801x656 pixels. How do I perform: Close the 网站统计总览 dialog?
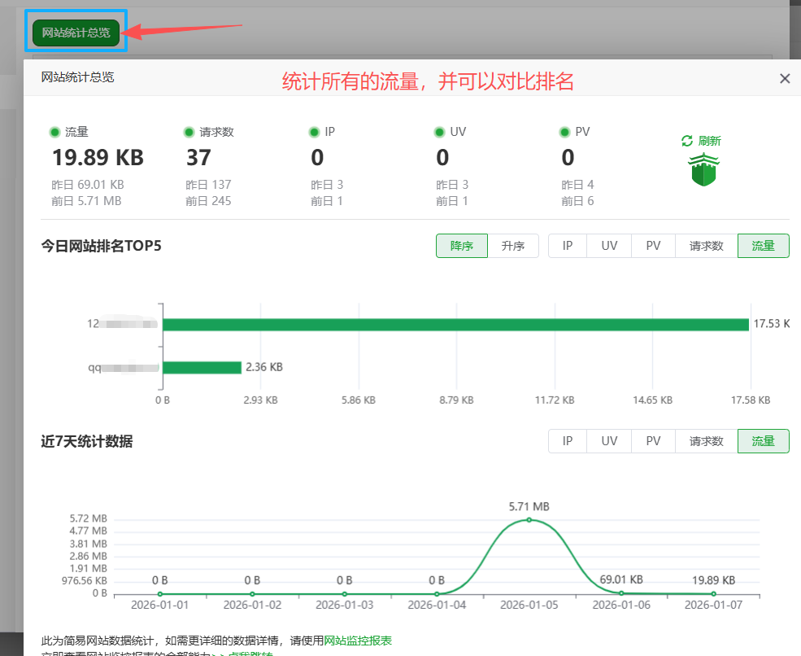[784, 79]
